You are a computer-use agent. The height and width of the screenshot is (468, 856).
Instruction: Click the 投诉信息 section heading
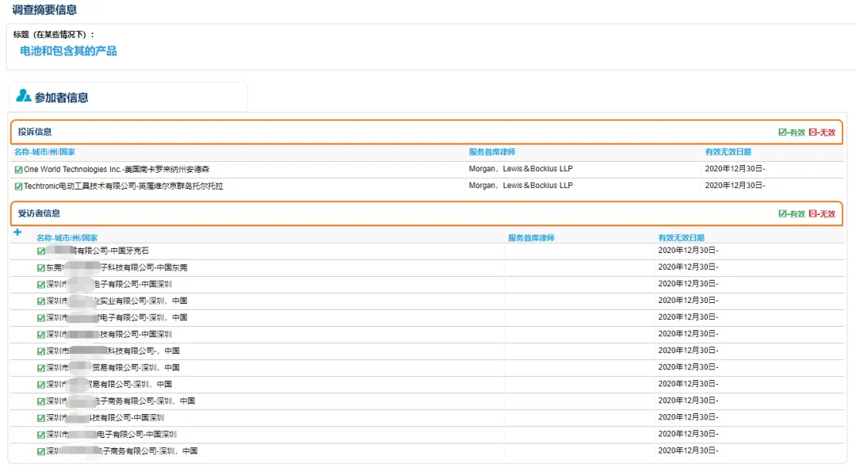[34, 132]
